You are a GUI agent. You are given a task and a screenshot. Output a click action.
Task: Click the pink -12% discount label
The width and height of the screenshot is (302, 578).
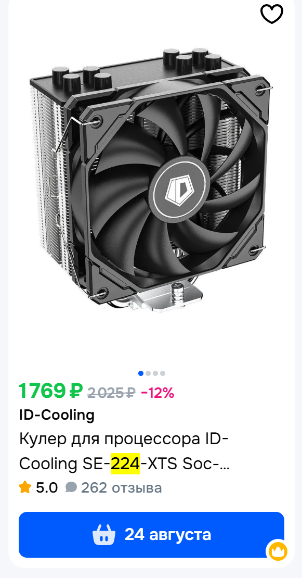[157, 393]
